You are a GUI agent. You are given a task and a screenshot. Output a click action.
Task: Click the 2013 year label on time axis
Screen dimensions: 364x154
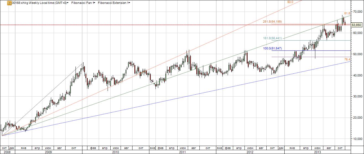click(x=318, y=152)
